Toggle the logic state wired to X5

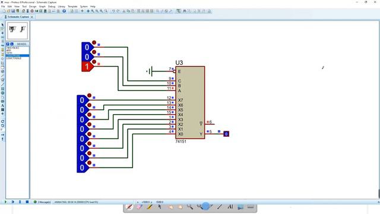(x=82, y=119)
